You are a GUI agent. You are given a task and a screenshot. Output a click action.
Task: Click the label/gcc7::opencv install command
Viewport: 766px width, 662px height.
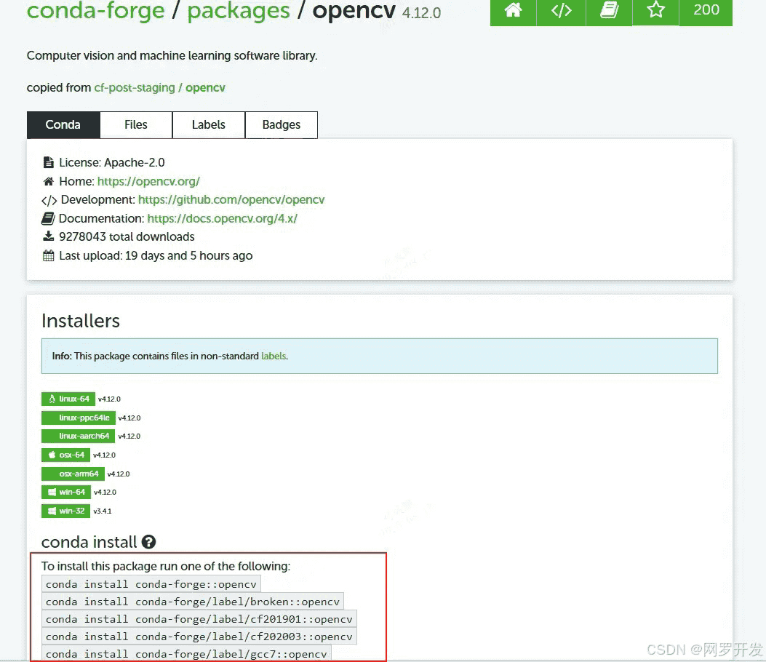186,654
